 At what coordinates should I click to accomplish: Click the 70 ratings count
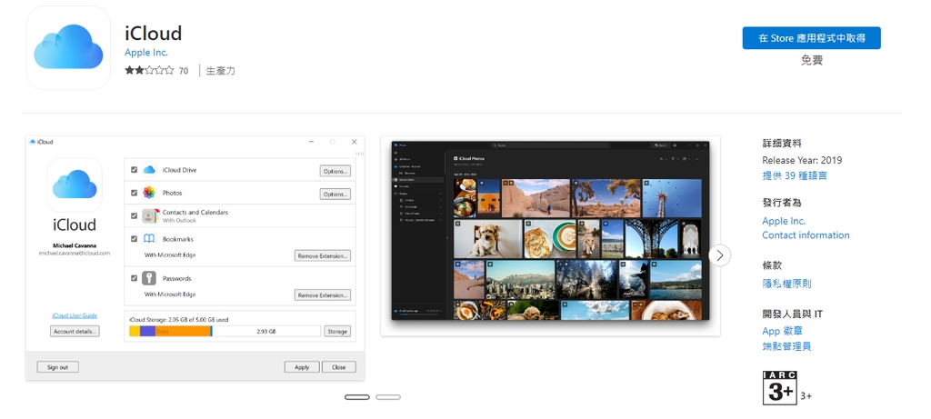pyautogui.click(x=184, y=71)
